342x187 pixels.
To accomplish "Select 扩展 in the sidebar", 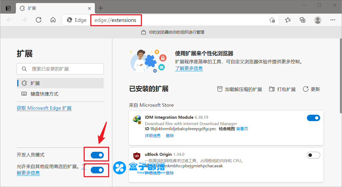I will 60,83.
